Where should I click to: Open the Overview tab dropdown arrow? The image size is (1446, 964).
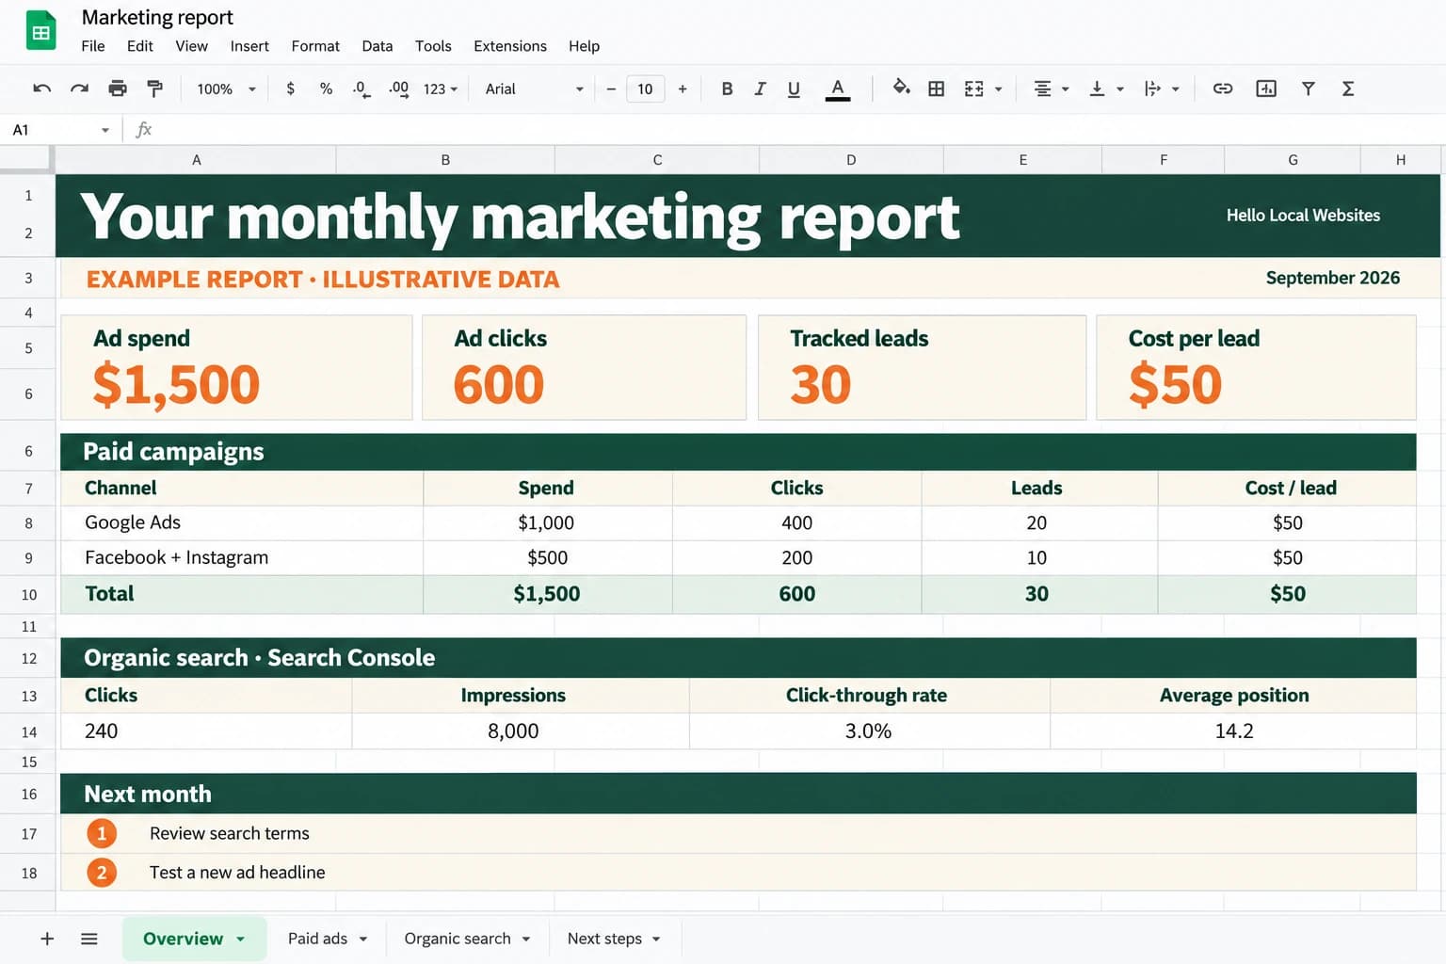click(x=241, y=940)
